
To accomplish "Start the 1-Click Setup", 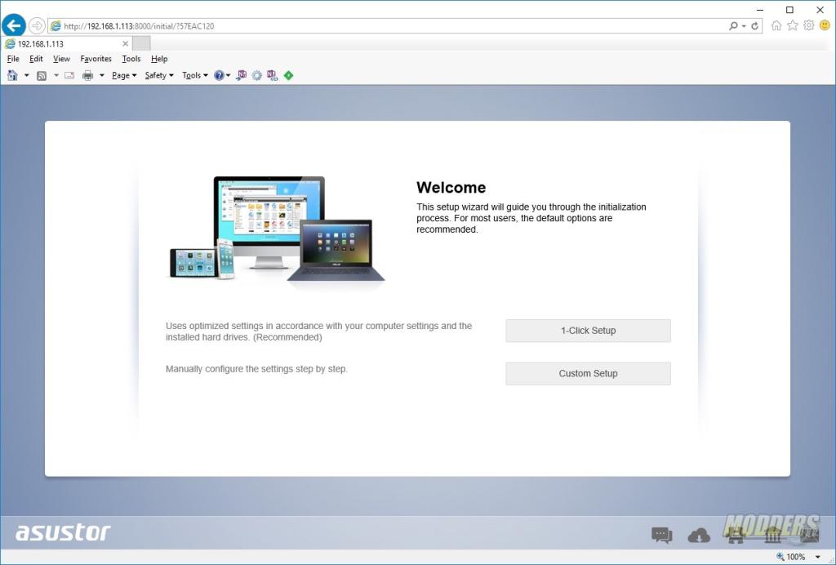I will coord(588,331).
